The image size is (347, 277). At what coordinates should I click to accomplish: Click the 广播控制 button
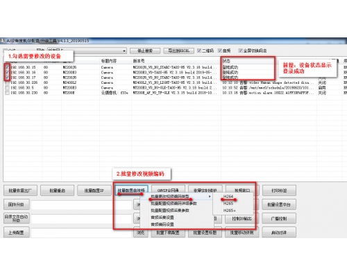click(x=279, y=218)
